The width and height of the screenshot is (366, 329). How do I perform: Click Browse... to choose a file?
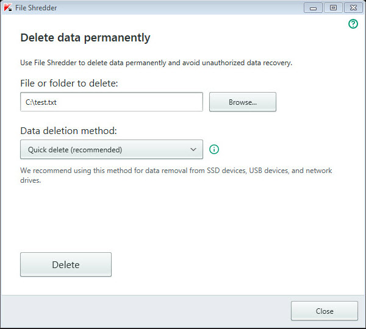(243, 102)
